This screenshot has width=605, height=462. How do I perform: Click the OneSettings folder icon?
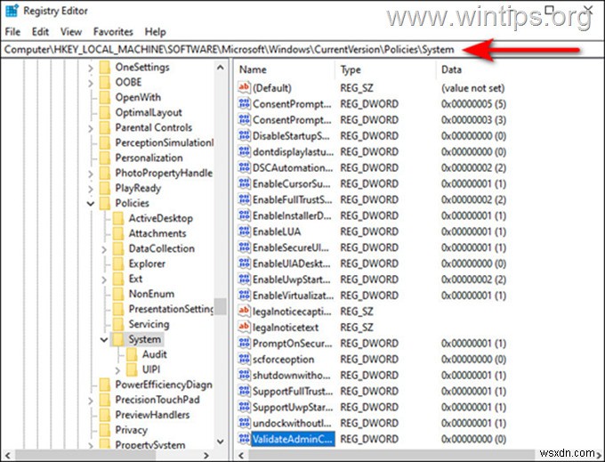coord(105,67)
